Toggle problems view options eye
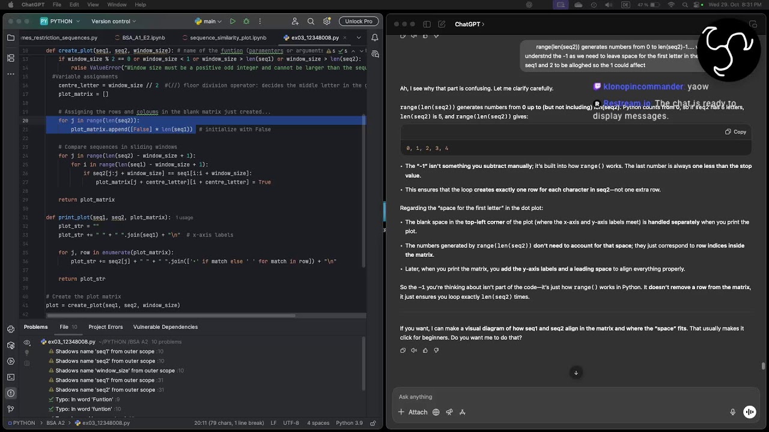 tap(26, 342)
